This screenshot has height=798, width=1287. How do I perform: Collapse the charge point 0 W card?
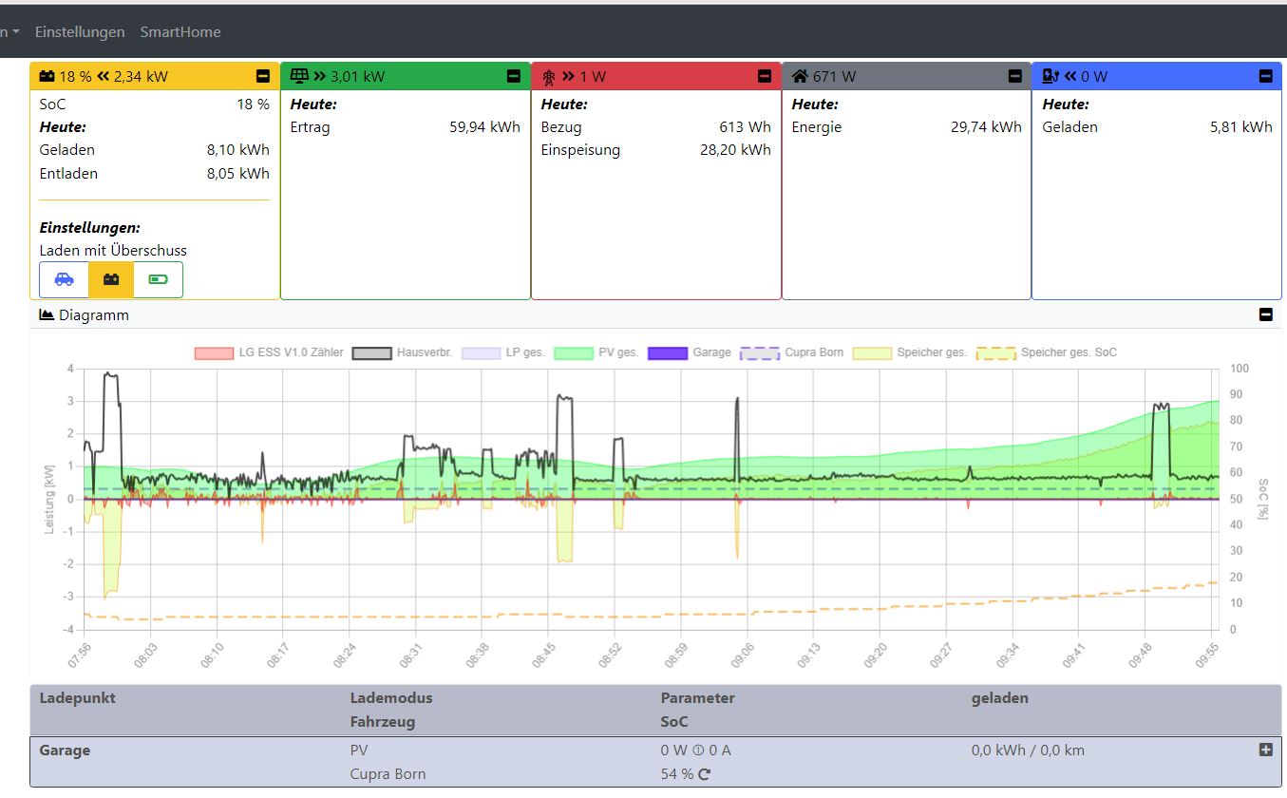pos(1265,76)
